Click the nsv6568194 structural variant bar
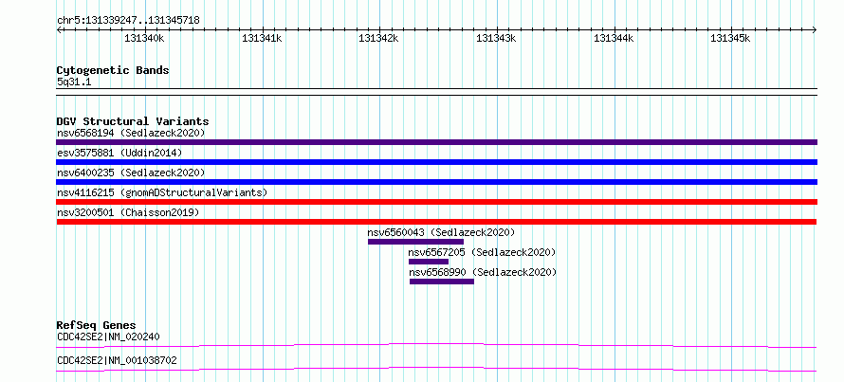844x382 pixels. [436, 142]
